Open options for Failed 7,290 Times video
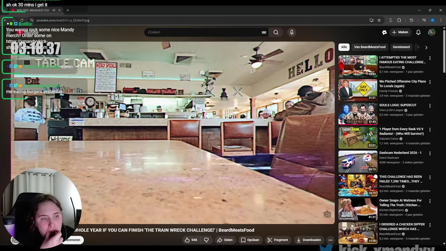This screenshot has width=446, height=251. click(430, 177)
